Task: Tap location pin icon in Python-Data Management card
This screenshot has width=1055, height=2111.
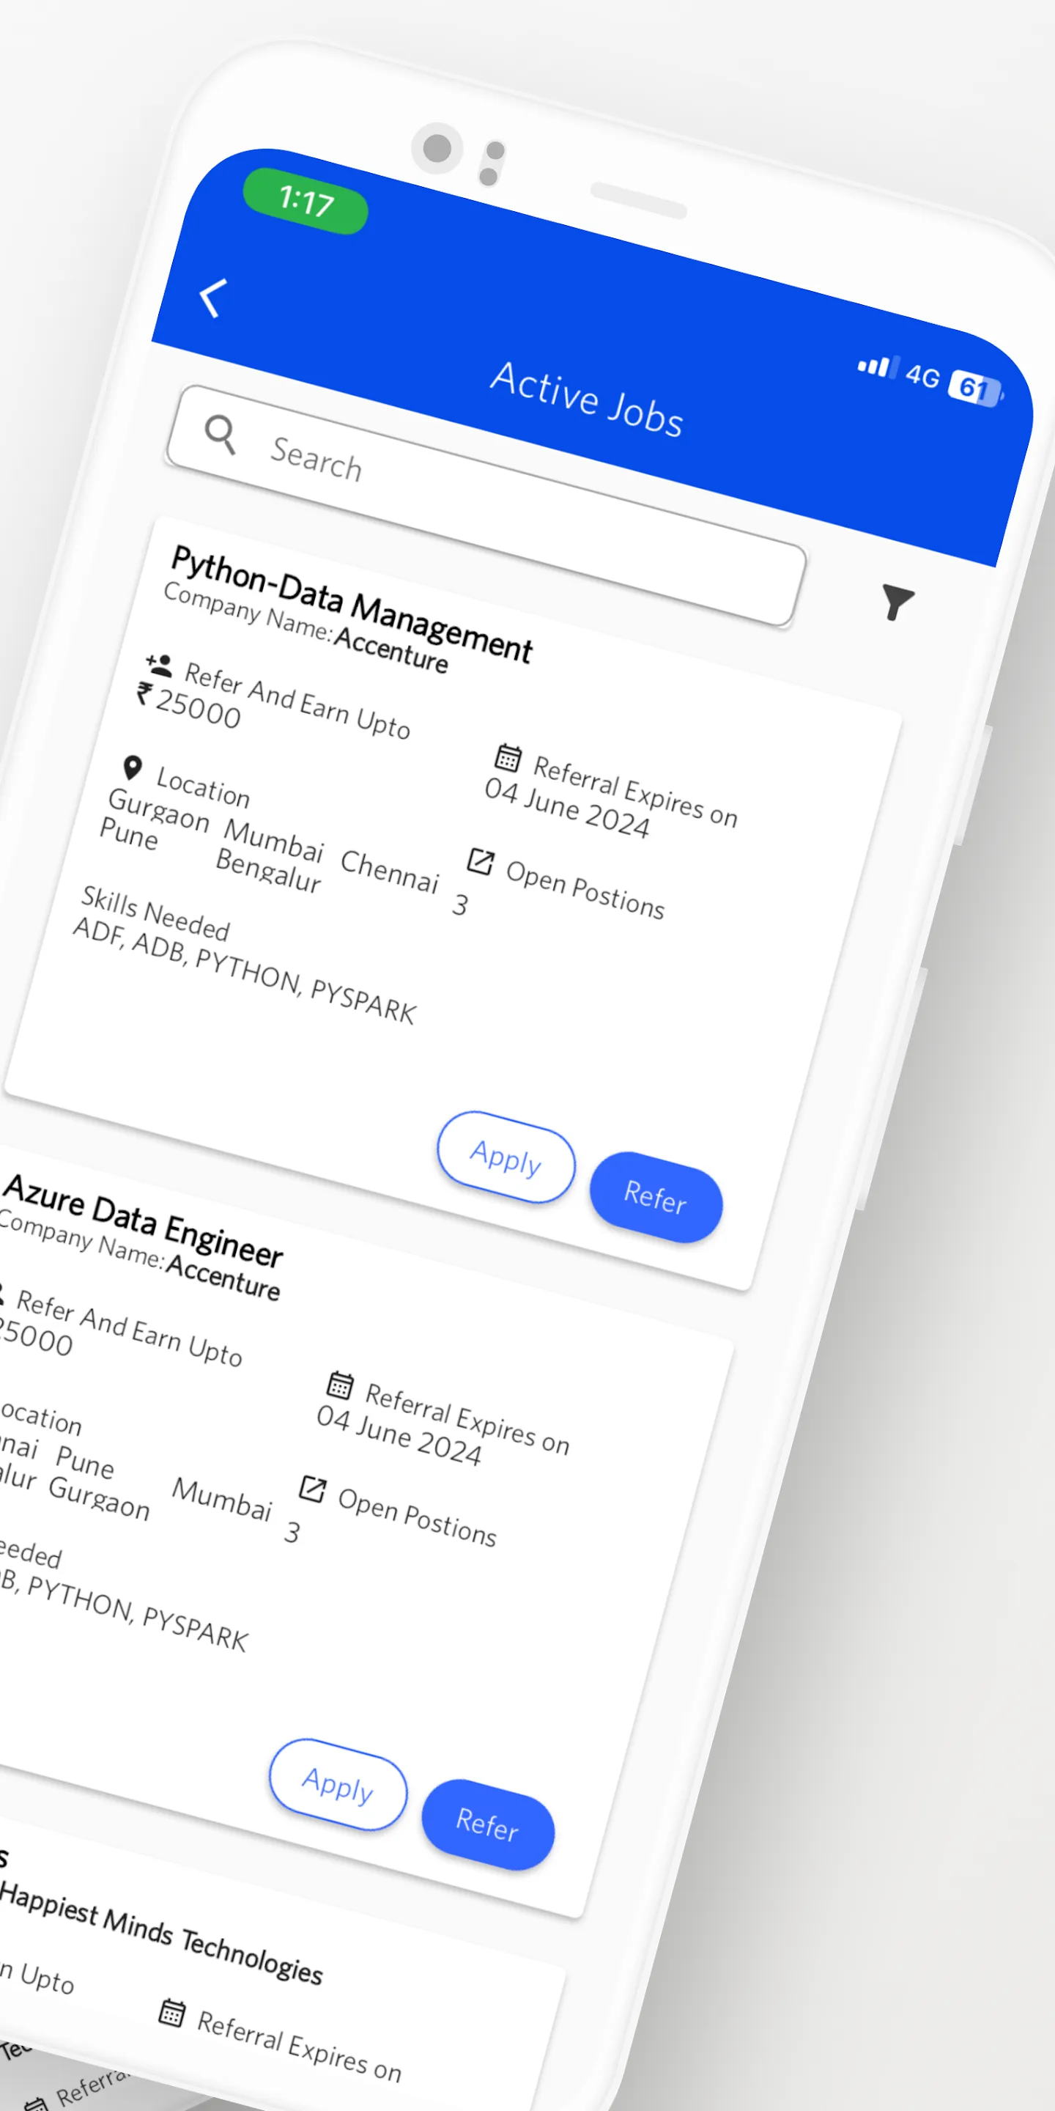Action: pyautogui.click(x=132, y=768)
